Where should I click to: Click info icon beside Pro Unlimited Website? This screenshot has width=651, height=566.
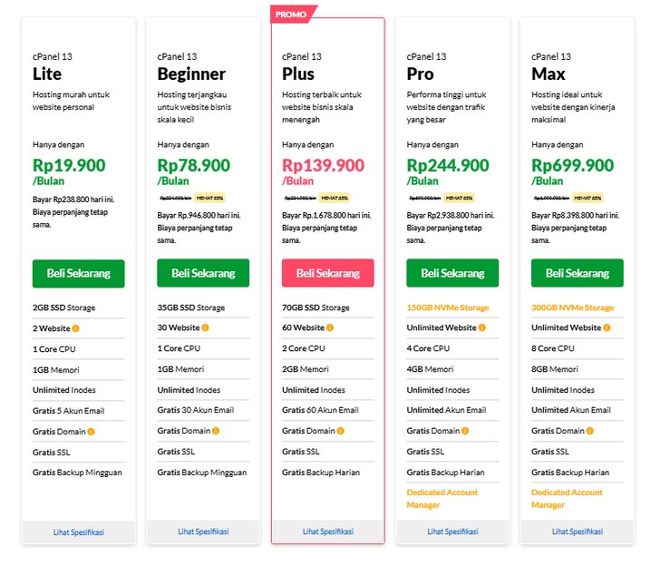(x=482, y=327)
